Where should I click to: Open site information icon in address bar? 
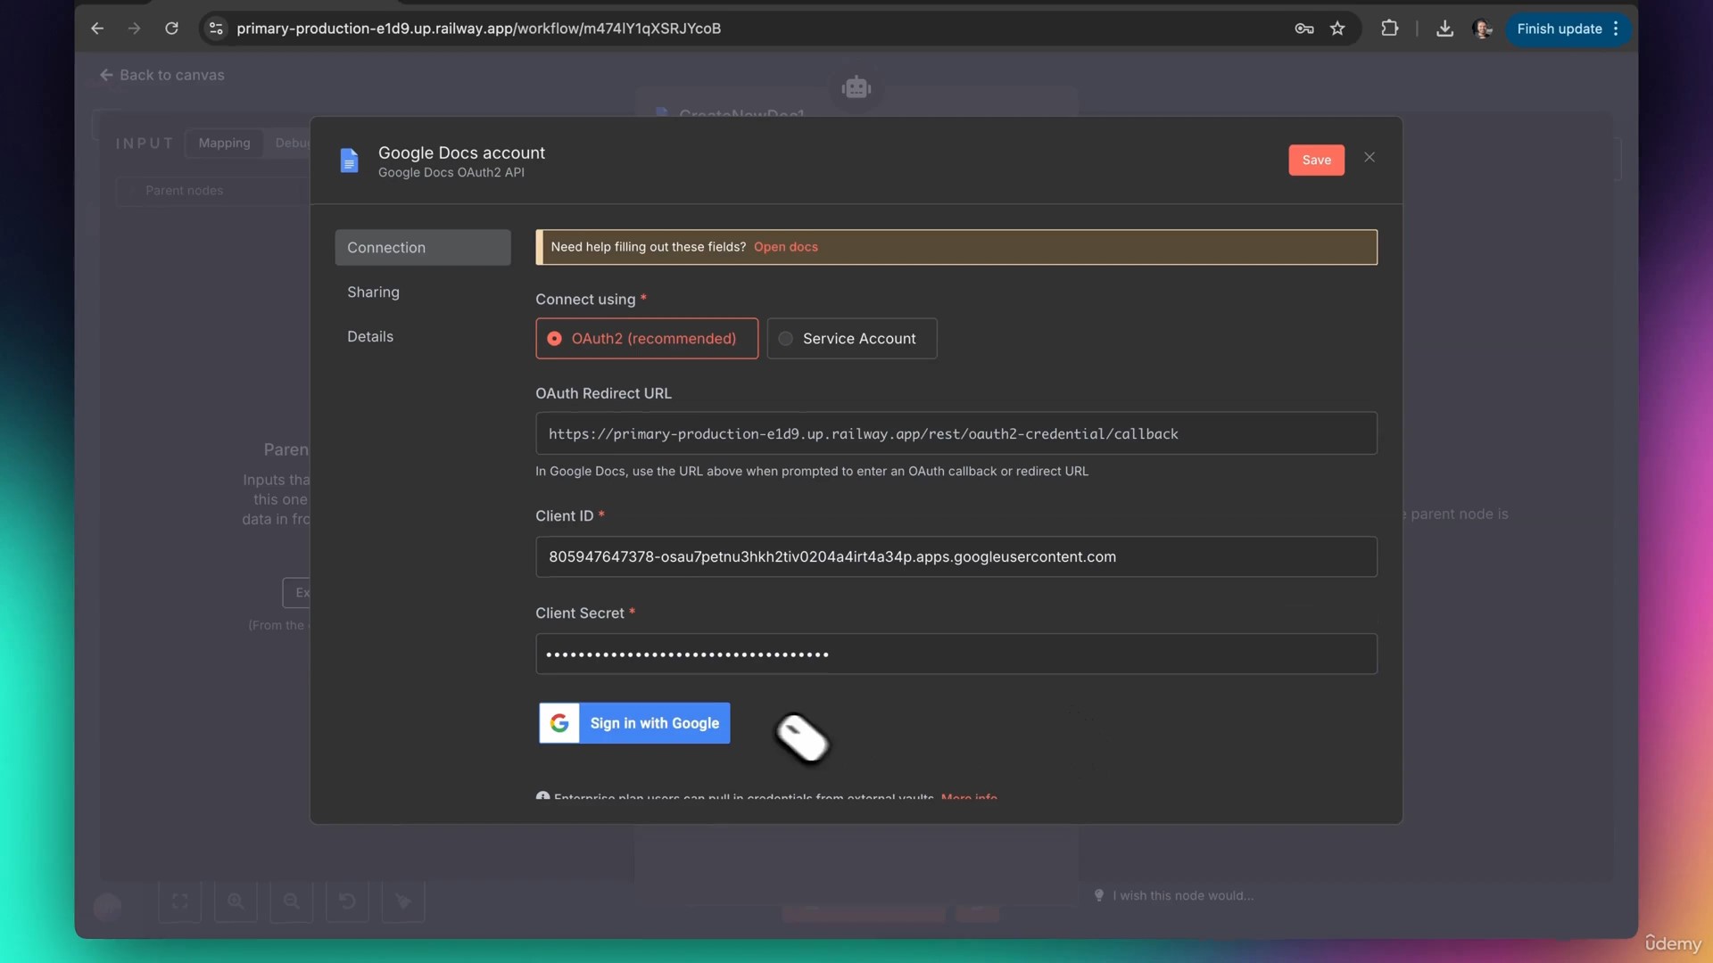(x=216, y=29)
